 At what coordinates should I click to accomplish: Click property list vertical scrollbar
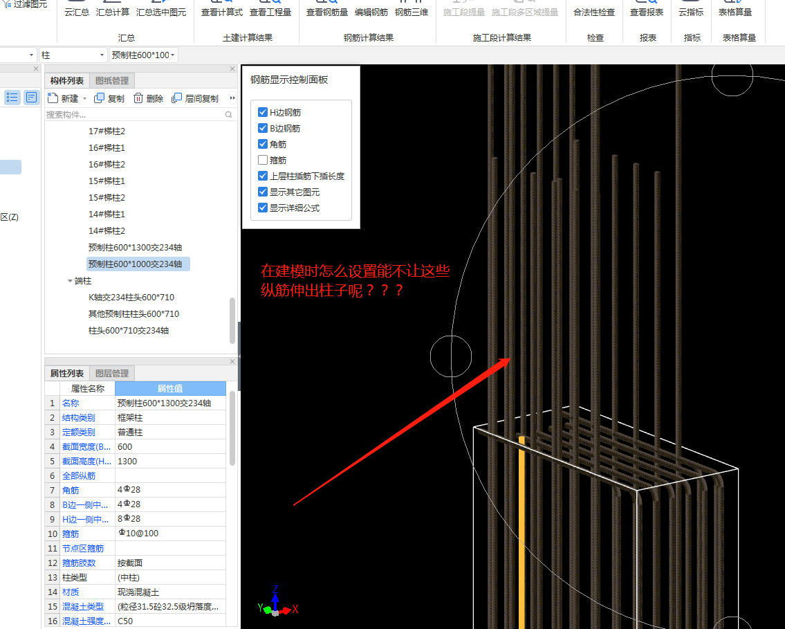tap(232, 429)
